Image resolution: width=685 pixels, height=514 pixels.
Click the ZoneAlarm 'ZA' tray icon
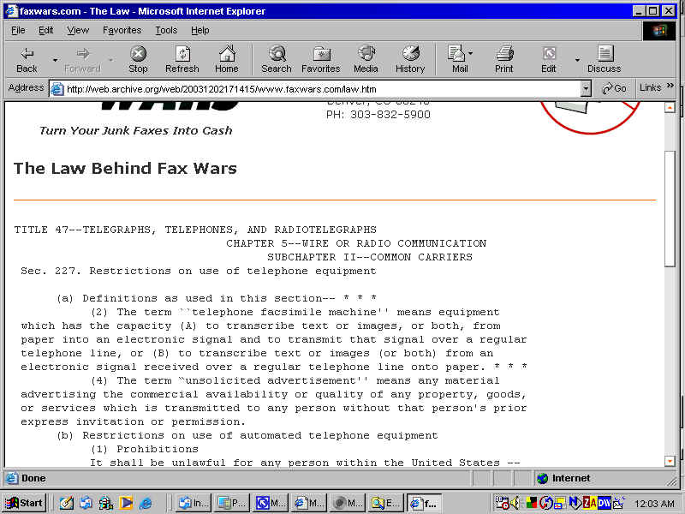(x=589, y=503)
